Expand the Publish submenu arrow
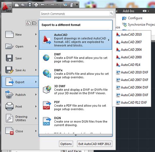Viewport: 155px width, 152px height. (x=36, y=94)
